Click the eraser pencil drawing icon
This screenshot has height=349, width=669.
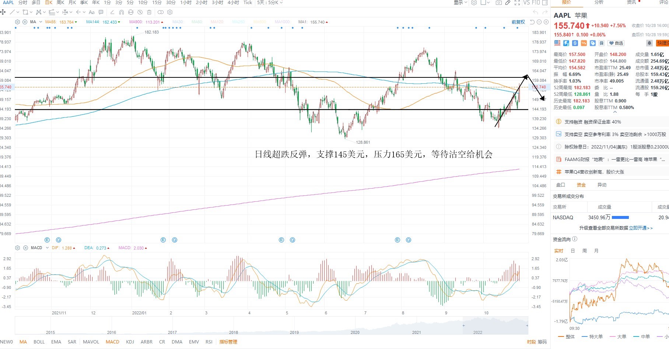click(112, 12)
